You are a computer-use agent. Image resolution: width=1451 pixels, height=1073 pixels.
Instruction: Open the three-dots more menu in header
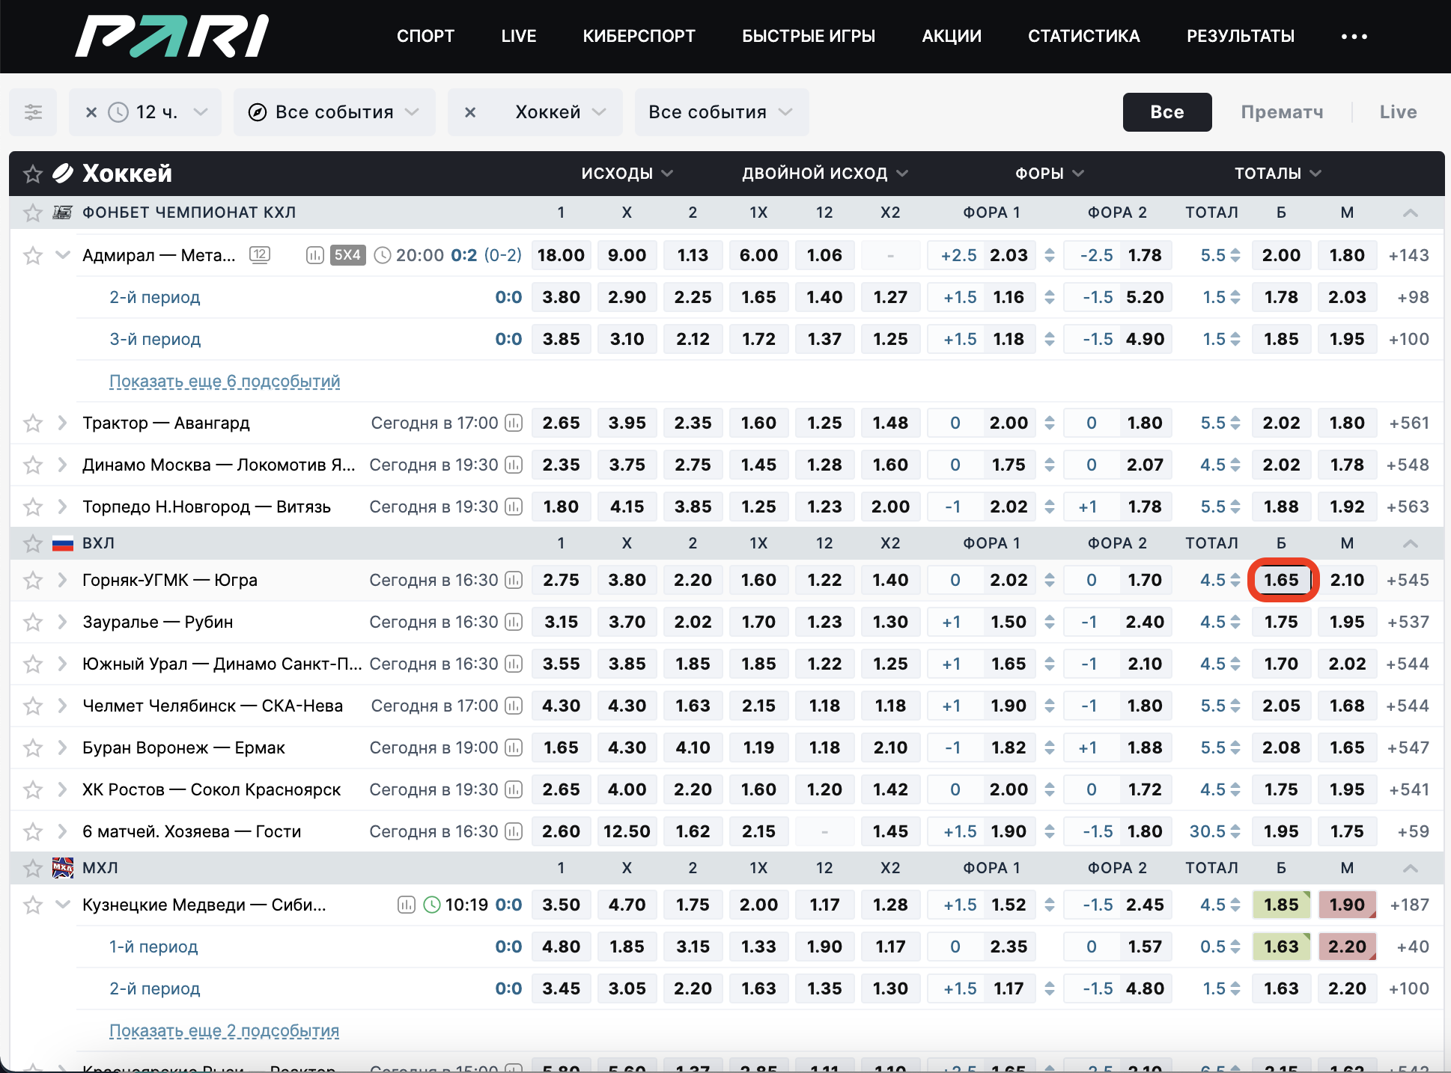tap(1354, 36)
